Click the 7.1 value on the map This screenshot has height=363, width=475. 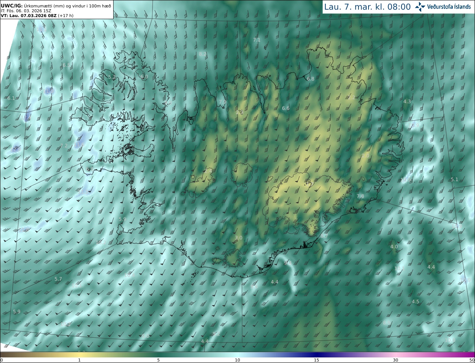coord(256,40)
